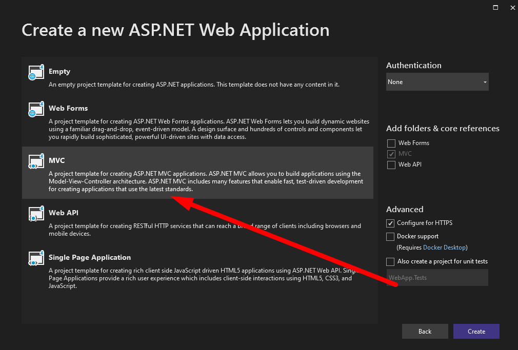
Task: Click the MVC template icon
Action: click(35, 162)
